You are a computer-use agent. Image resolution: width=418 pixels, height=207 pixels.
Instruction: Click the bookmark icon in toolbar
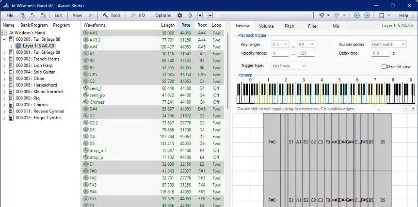pos(382,16)
